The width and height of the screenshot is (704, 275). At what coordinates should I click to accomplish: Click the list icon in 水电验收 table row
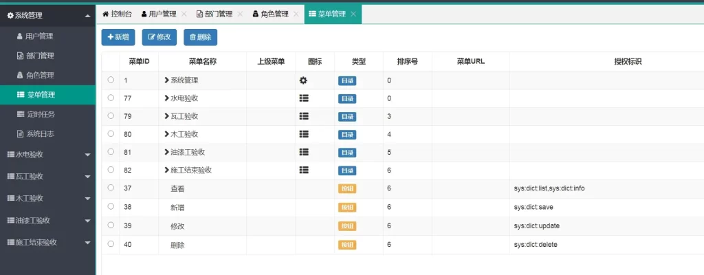click(x=303, y=98)
